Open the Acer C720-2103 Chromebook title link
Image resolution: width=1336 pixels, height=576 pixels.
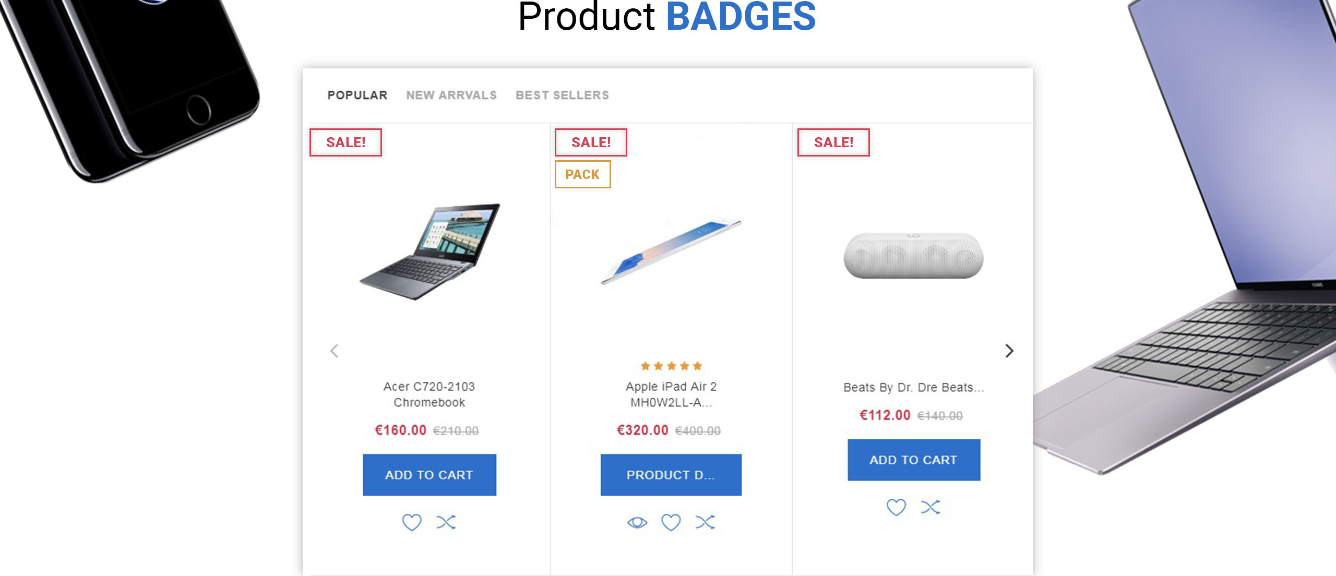coord(429,394)
